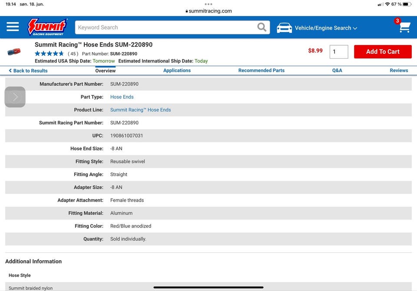The height and width of the screenshot is (291, 417).
Task: Click the cart item count badge
Action: (x=397, y=21)
